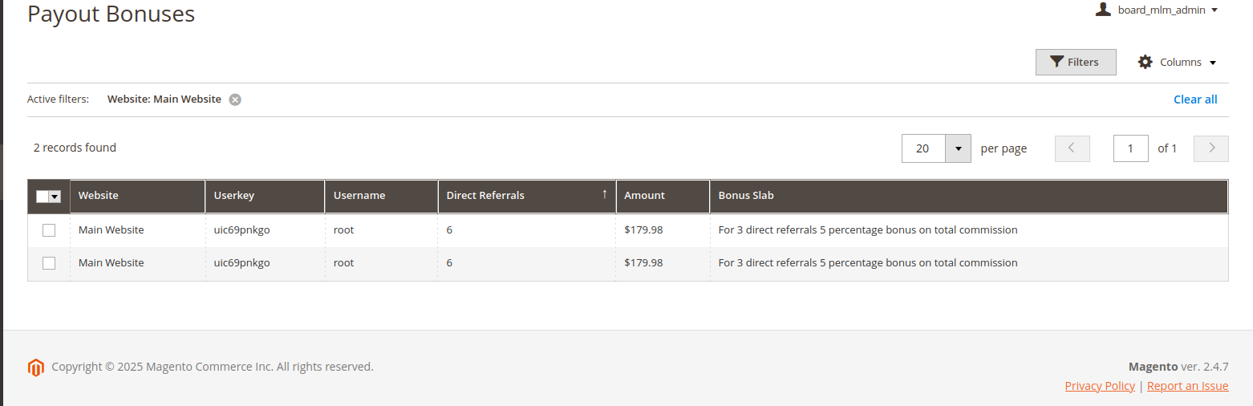Image resolution: width=1253 pixels, height=406 pixels.
Task: Open the Report an Issue link
Action: click(x=1187, y=386)
